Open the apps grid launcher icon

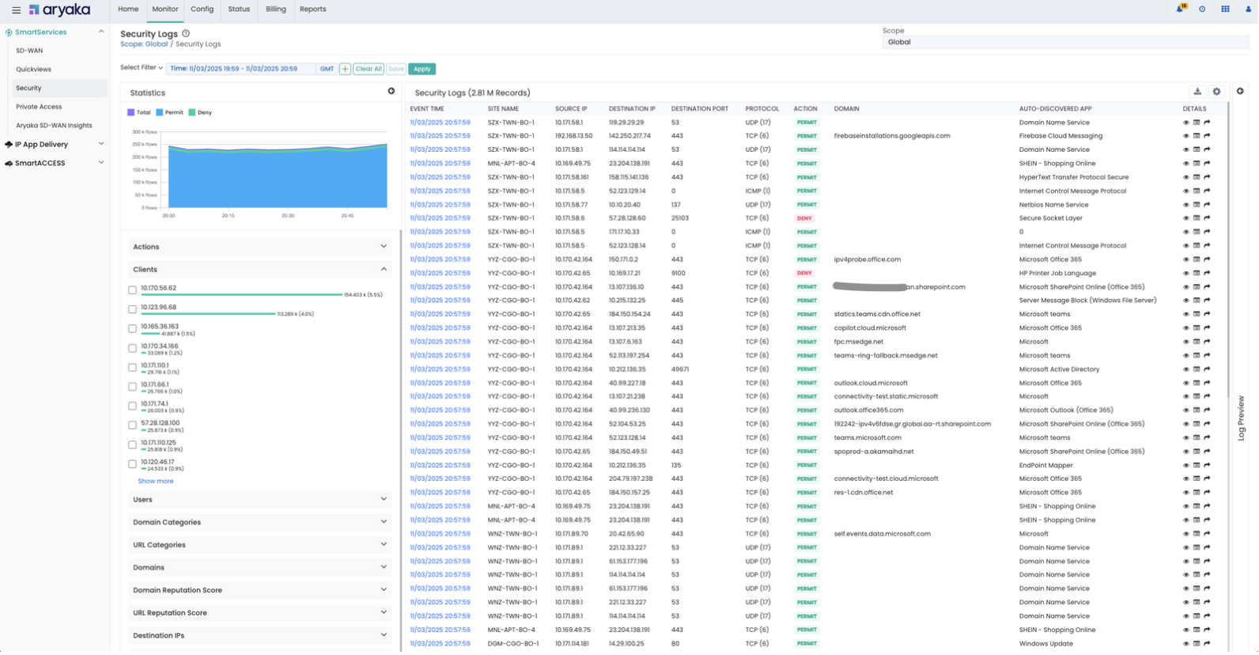[1225, 9]
